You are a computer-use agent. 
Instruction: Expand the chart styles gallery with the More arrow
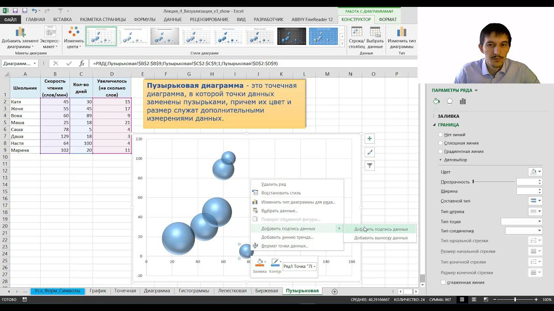pos(342,43)
